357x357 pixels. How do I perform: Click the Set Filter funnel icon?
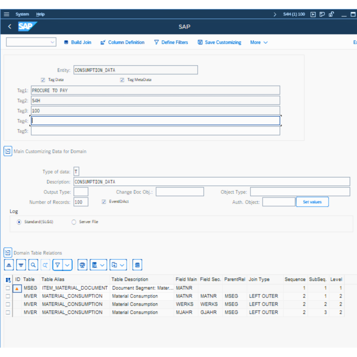58,265
